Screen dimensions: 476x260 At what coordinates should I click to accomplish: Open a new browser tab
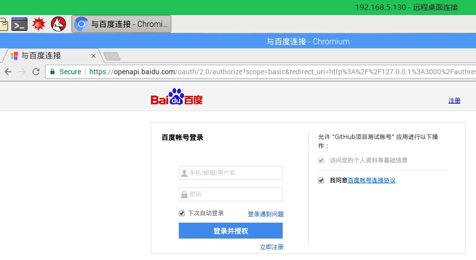[112, 56]
